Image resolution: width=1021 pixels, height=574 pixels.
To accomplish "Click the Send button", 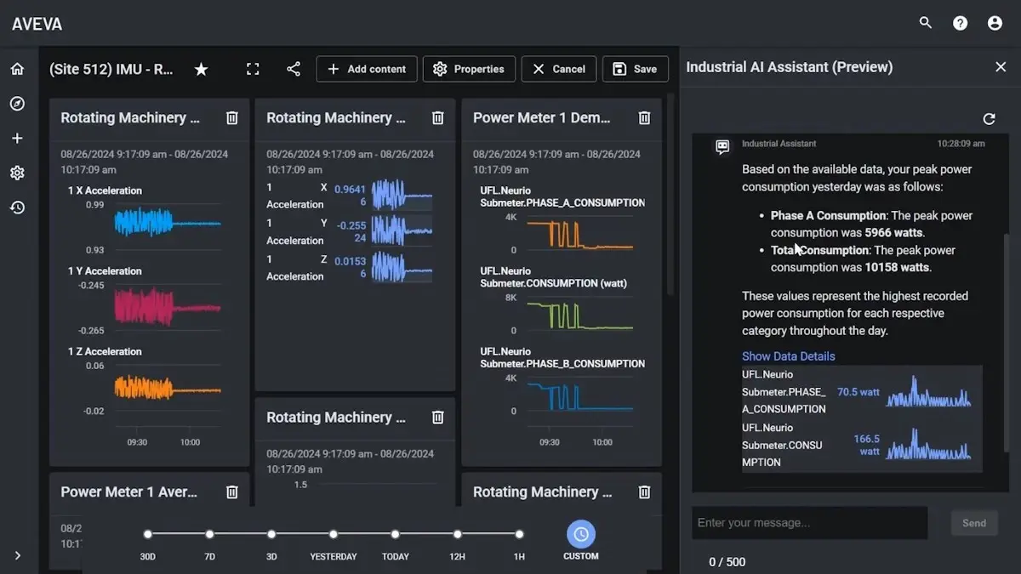I will (974, 523).
